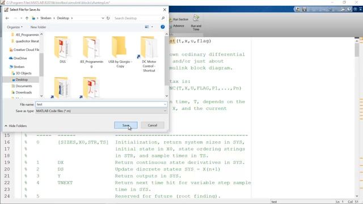The height and width of the screenshot is (204, 363).
Task: Expand the address bar previous locations dropdown
Action: (x=103, y=18)
